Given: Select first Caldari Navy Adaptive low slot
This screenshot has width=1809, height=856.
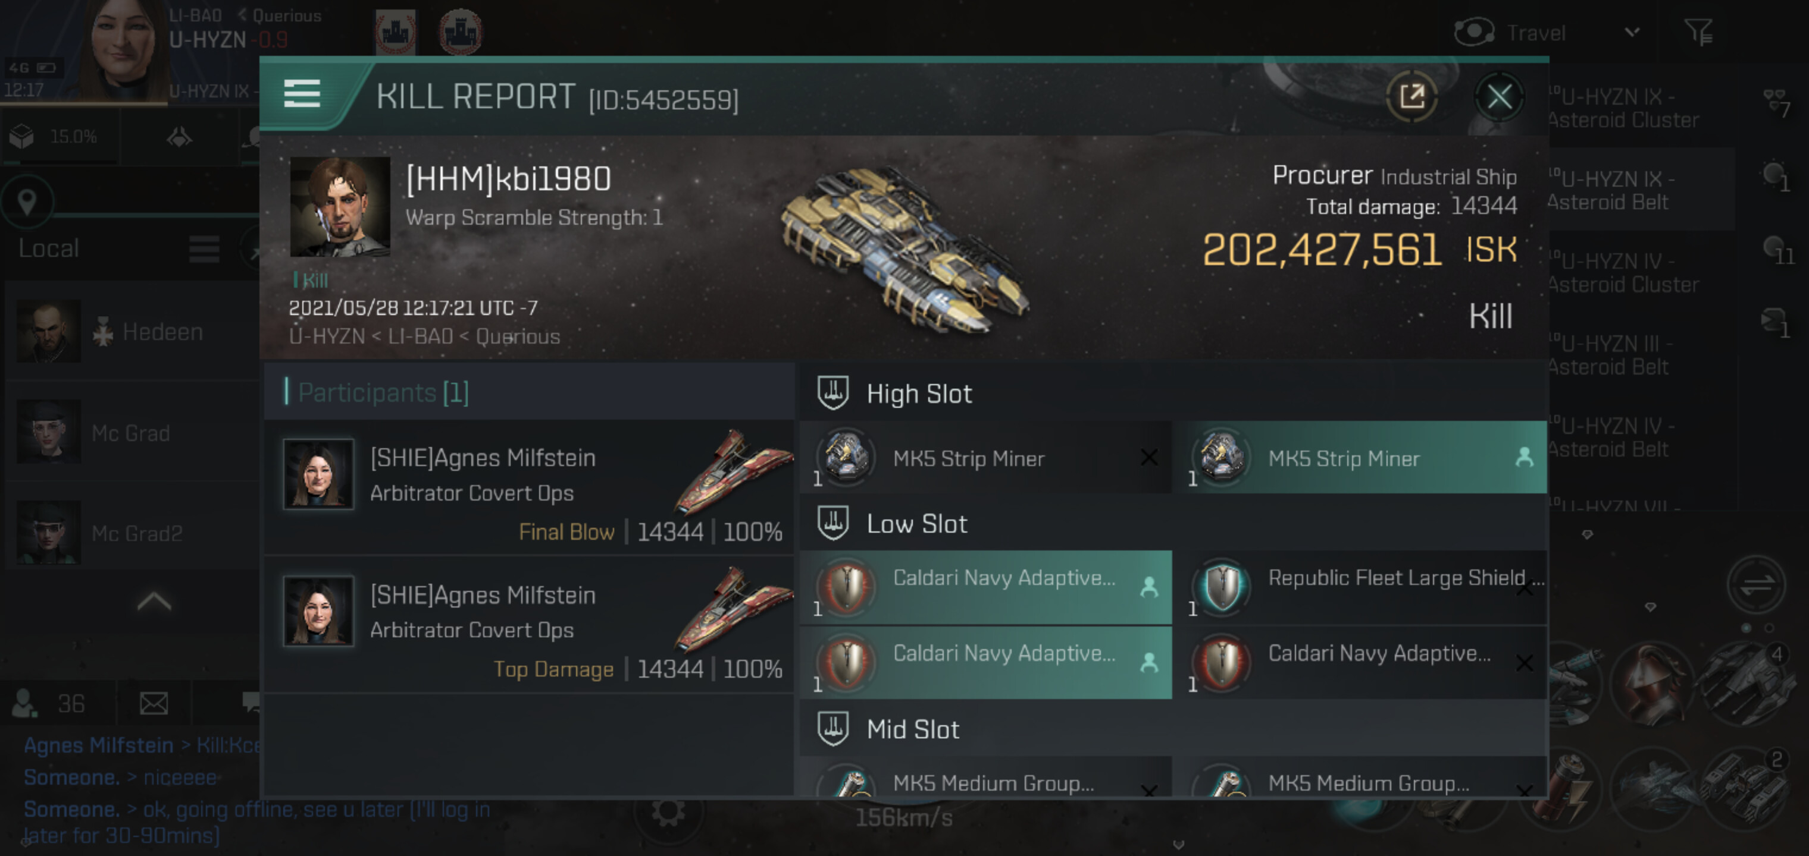Looking at the screenshot, I should click(x=986, y=587).
